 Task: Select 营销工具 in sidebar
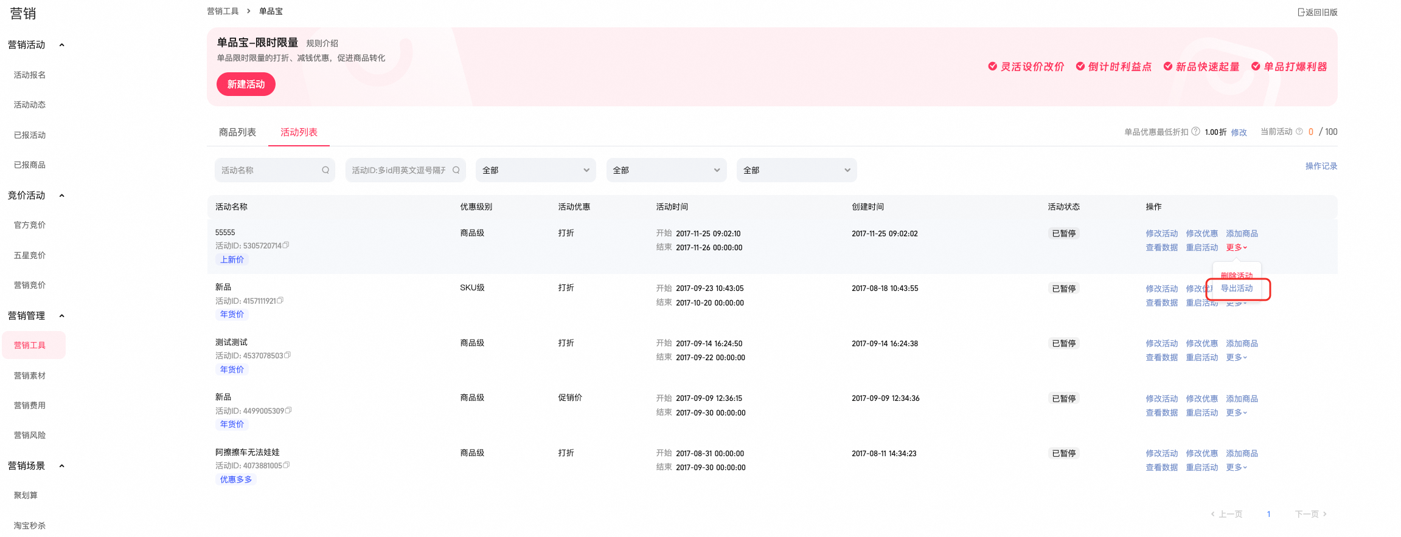click(x=33, y=345)
